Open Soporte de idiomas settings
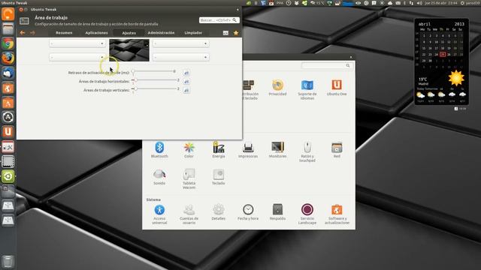The height and width of the screenshot is (270, 481). [307, 85]
